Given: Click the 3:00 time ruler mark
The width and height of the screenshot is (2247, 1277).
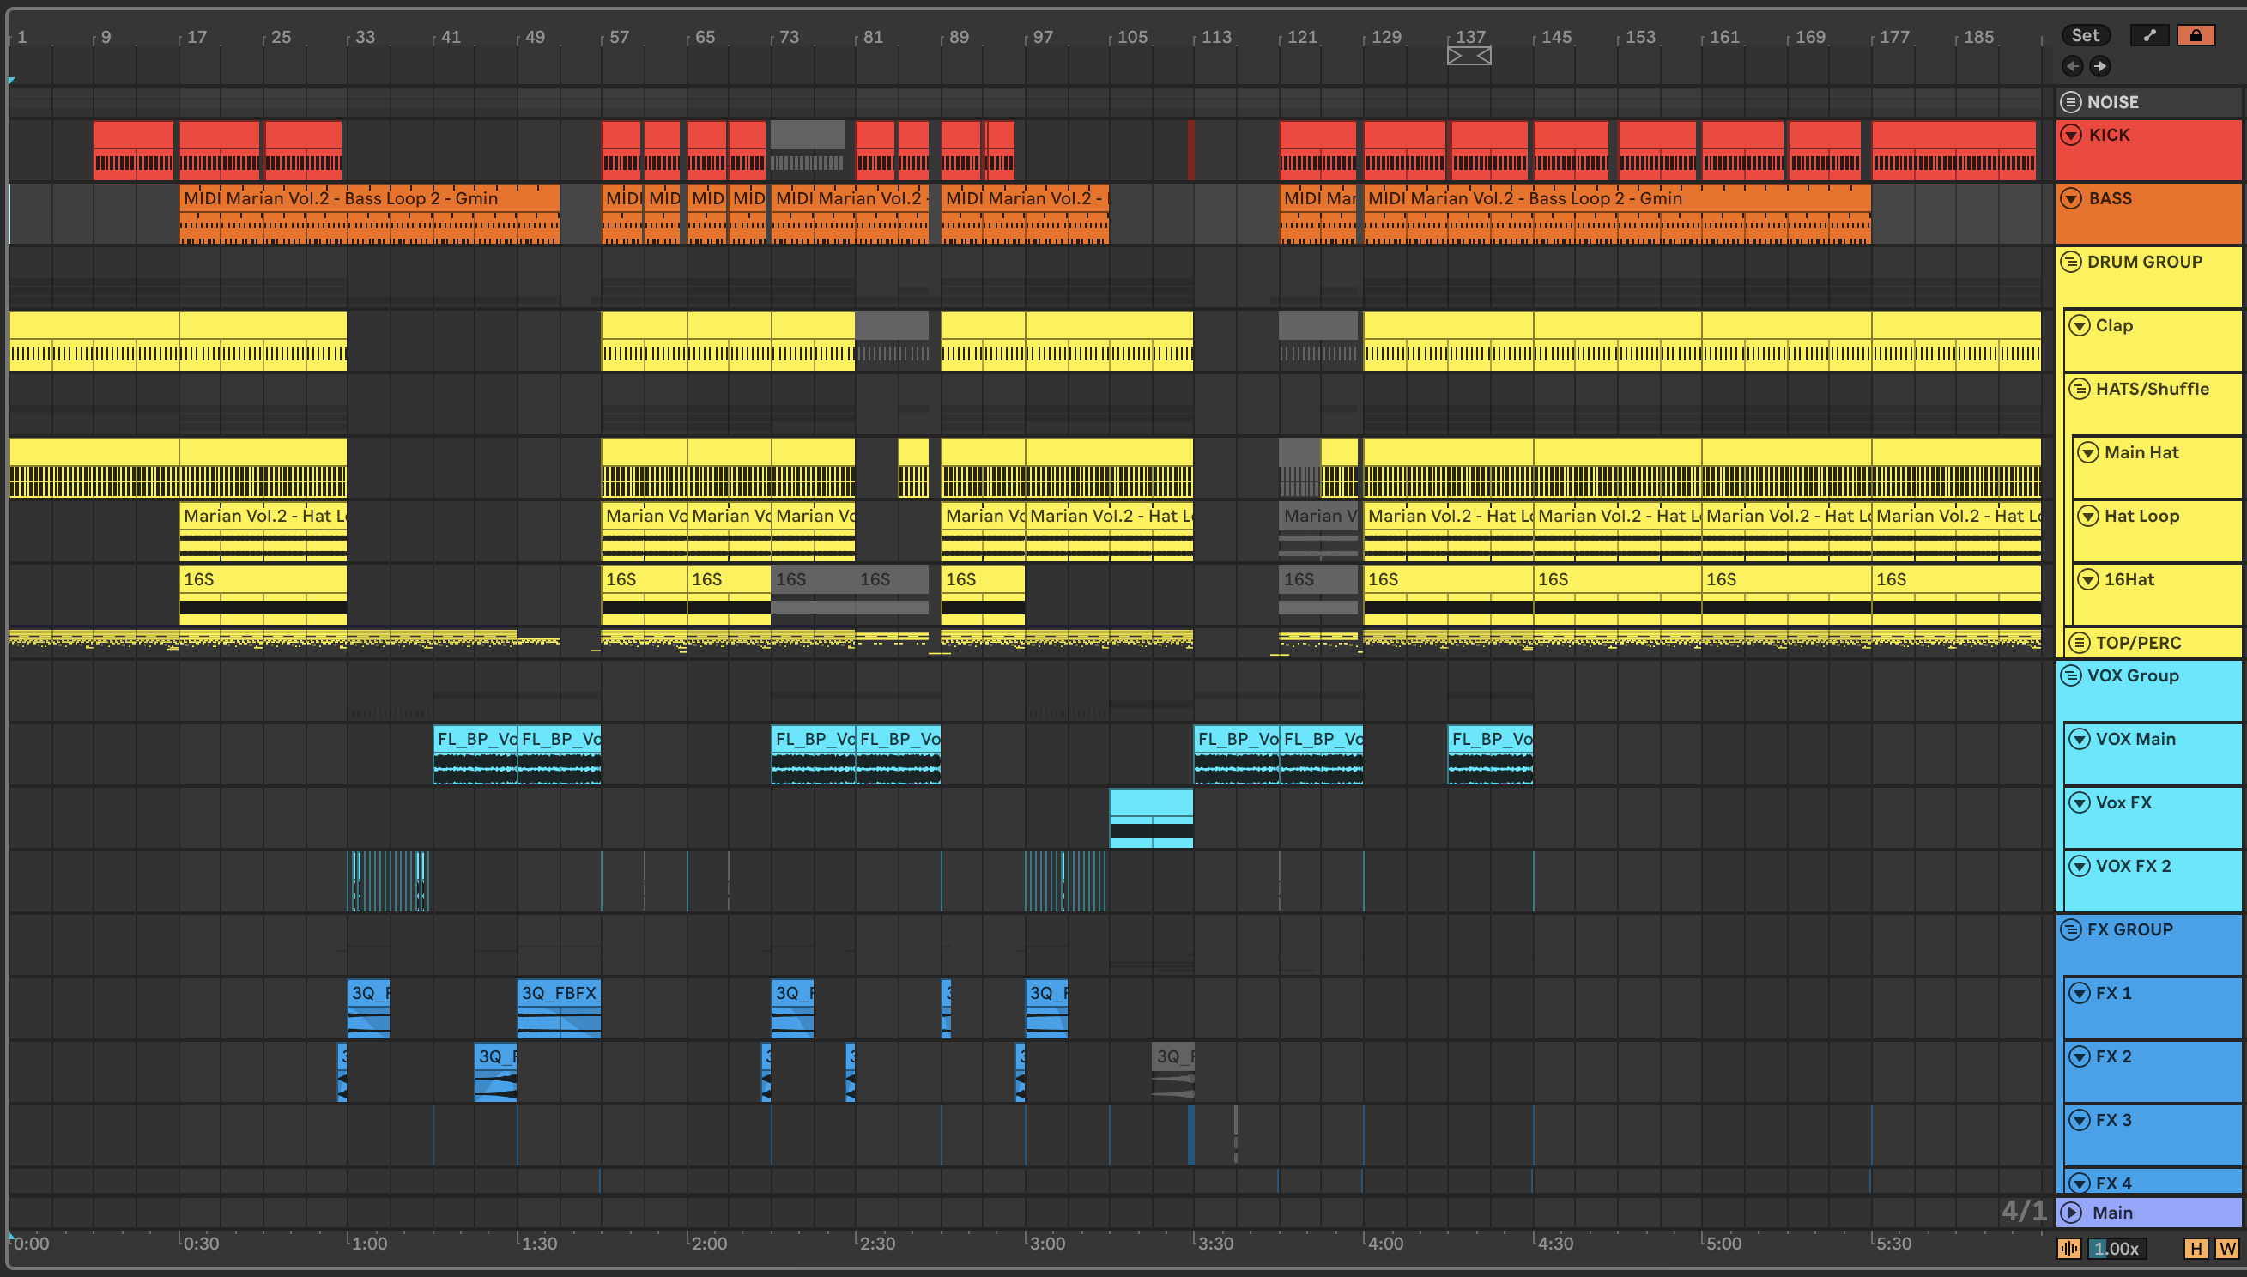Looking at the screenshot, I should click(1047, 1243).
